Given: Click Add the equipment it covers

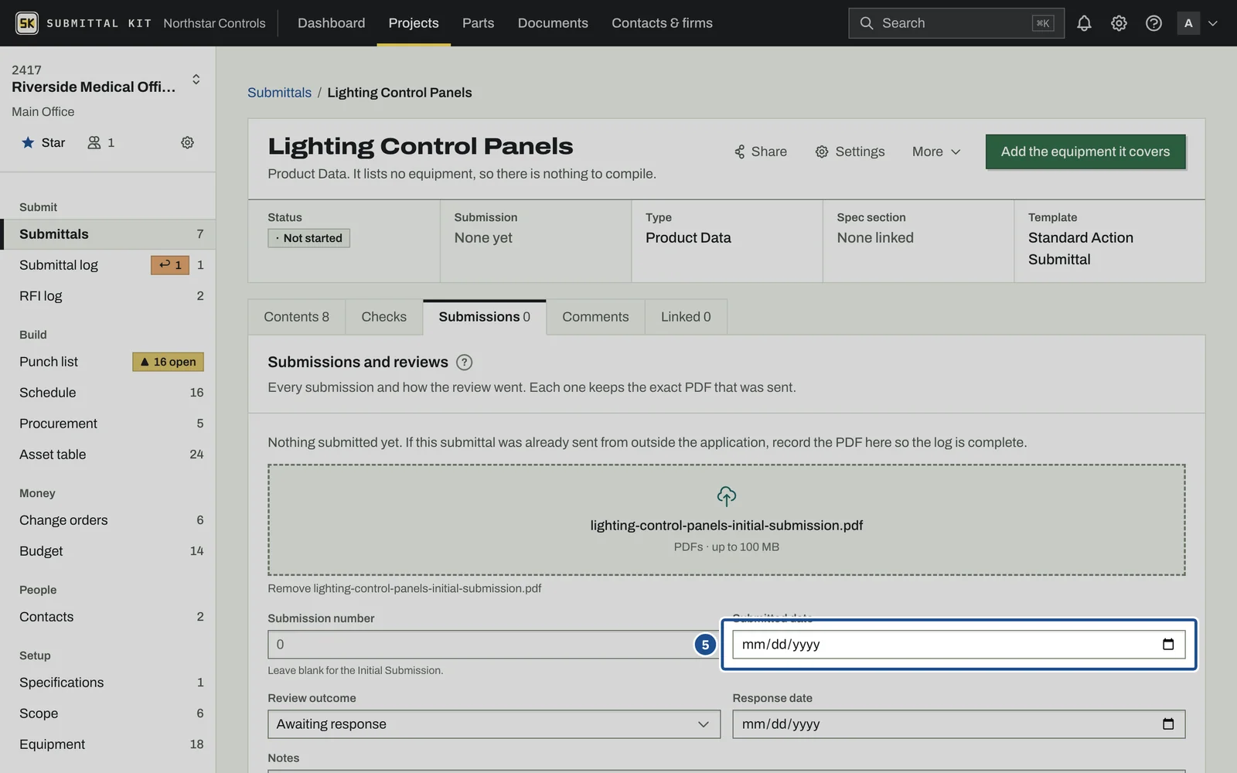Looking at the screenshot, I should click(1085, 152).
